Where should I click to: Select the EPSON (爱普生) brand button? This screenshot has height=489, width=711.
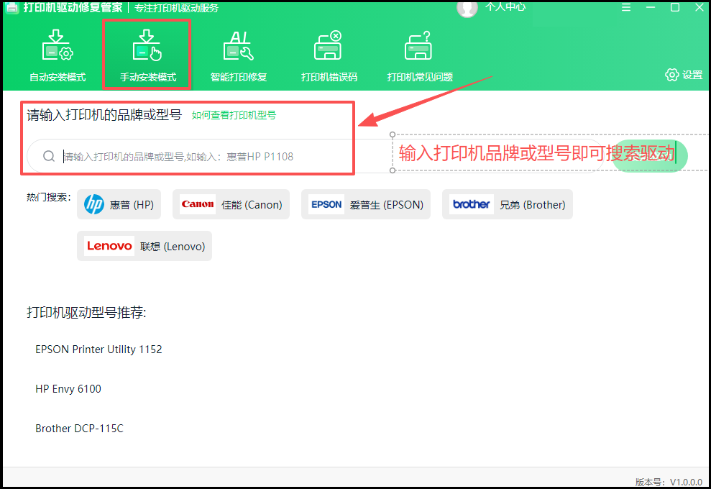pos(365,204)
